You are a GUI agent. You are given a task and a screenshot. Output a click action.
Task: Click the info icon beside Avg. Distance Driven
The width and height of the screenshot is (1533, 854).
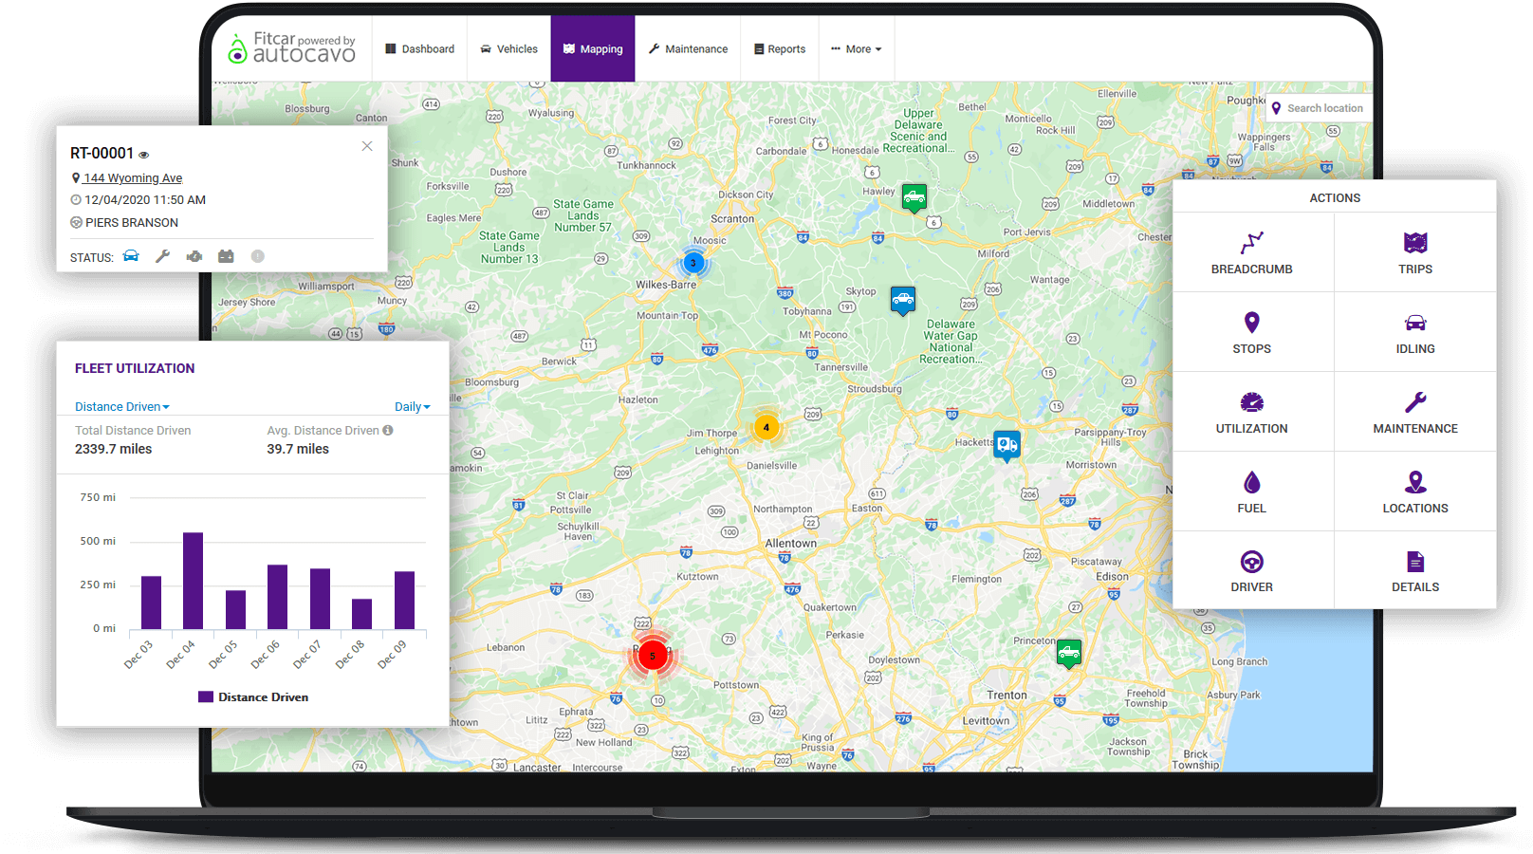(x=388, y=430)
